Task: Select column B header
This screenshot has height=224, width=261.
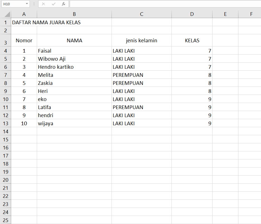Action: 74,14
